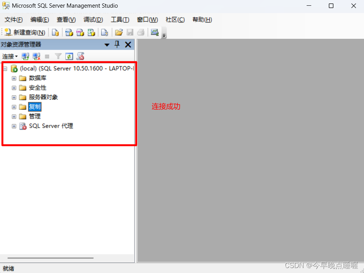Image resolution: width=364 pixels, height=273 pixels.
Task: Select the 服务器对象 tree label
Action: point(44,97)
